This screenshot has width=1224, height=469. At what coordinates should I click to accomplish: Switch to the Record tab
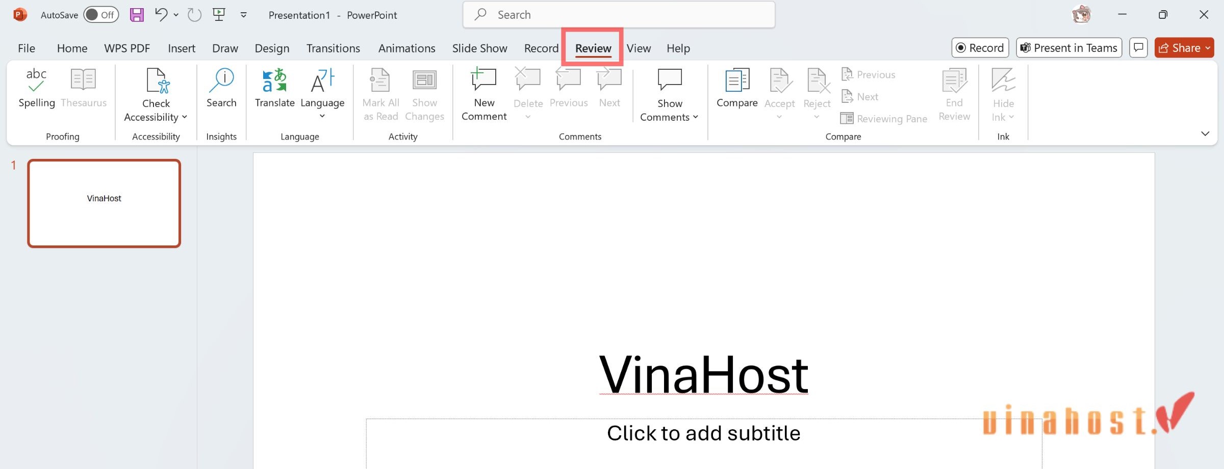pos(541,48)
